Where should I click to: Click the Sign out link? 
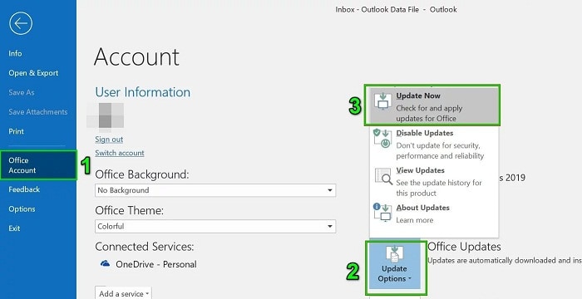pyautogui.click(x=109, y=140)
